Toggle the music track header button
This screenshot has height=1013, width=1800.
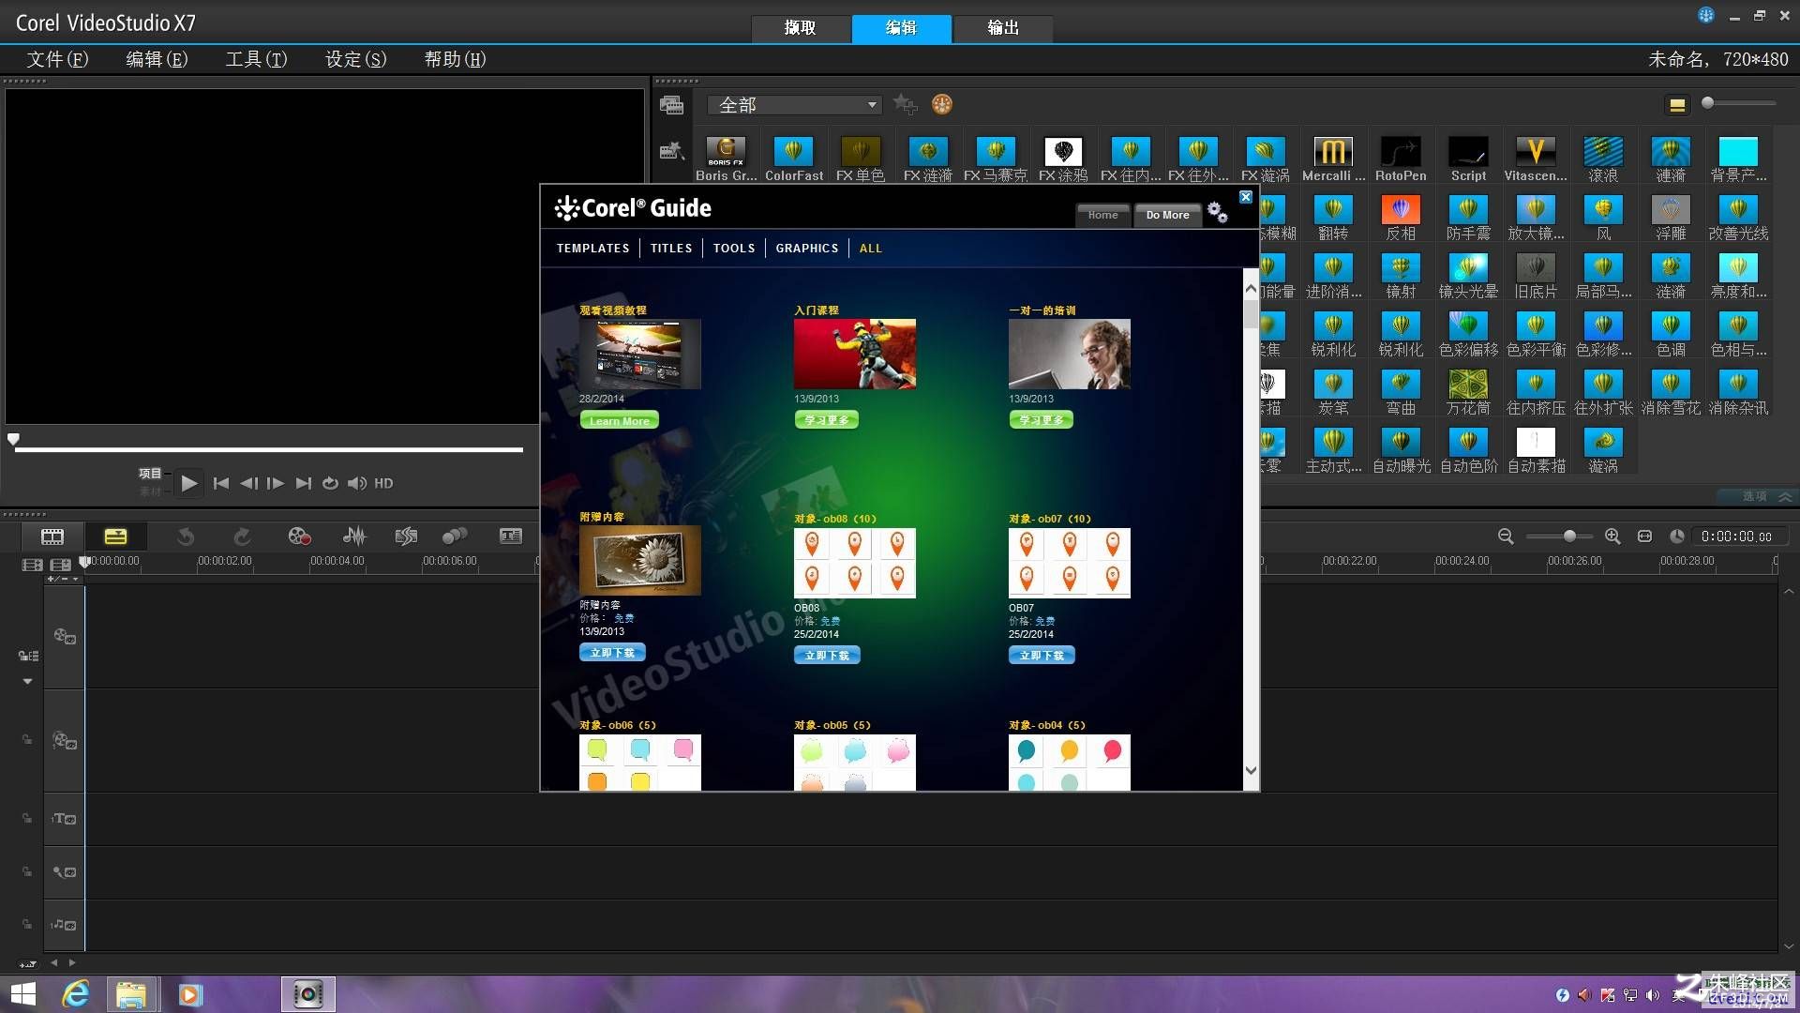[64, 925]
